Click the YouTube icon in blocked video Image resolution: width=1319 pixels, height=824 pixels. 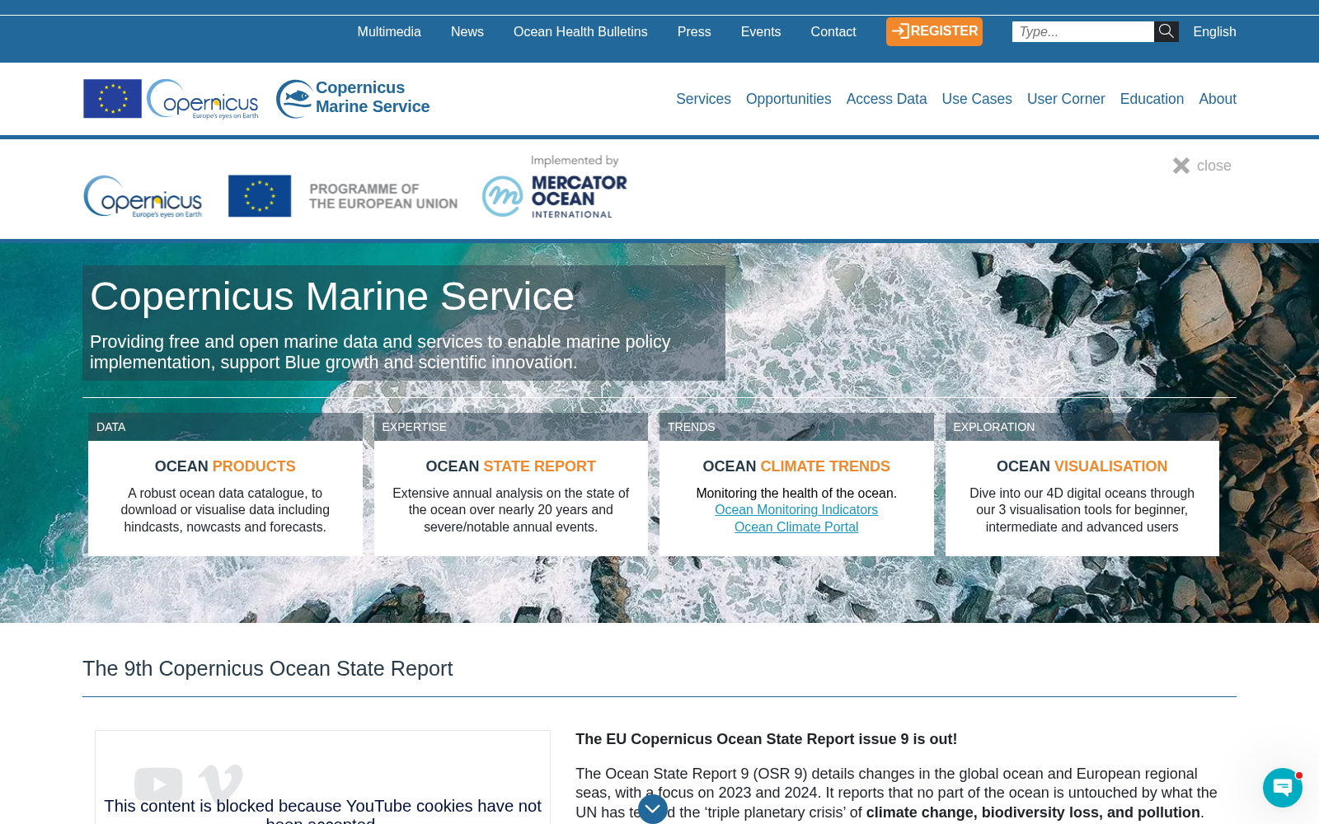point(158,784)
